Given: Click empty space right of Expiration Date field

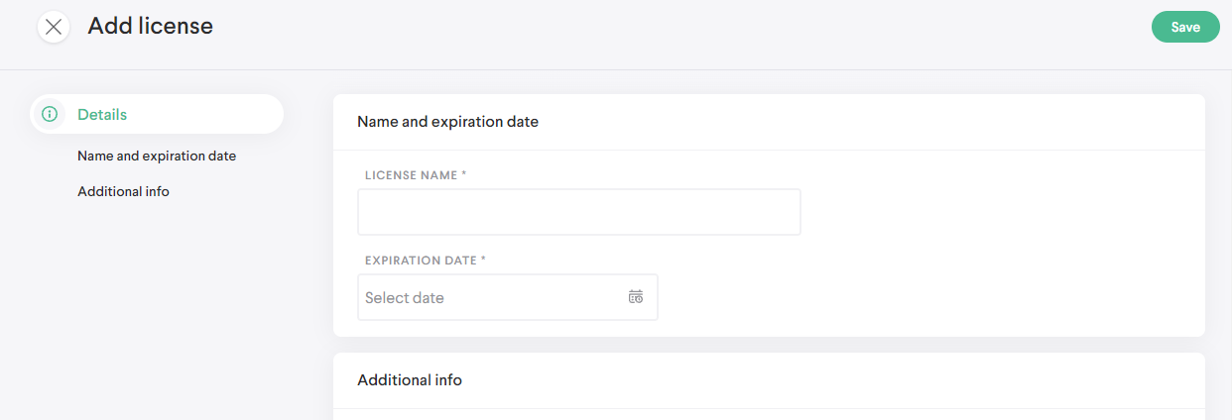Looking at the screenshot, I should [923, 297].
